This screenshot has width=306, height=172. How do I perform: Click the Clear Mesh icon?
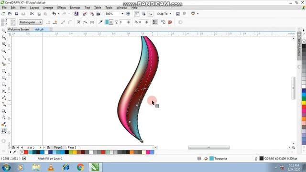pos(170,22)
